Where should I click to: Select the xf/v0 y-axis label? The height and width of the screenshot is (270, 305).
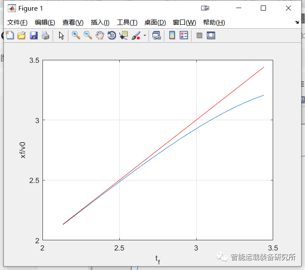[x=23, y=150]
